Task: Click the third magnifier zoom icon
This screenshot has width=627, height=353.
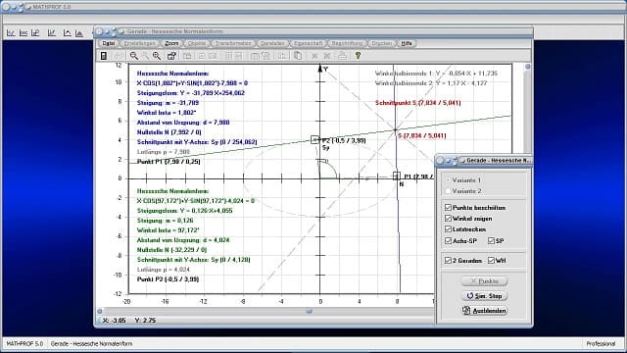Action: 157,56
